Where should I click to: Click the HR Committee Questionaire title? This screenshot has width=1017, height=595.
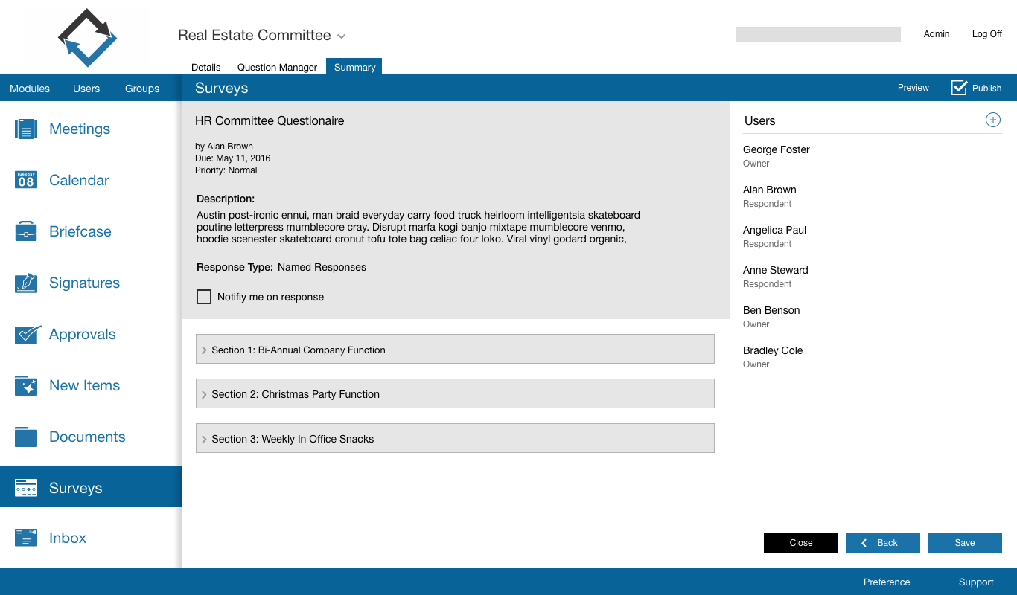pos(270,120)
